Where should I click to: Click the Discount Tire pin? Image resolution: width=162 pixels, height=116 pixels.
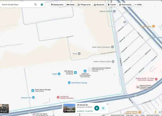(33, 98)
